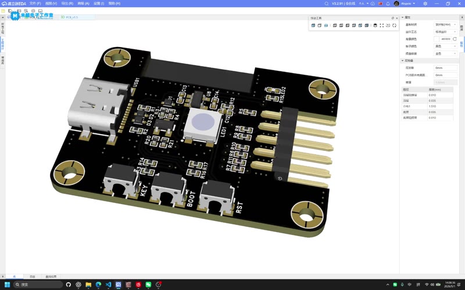Open the 高级 (A) menu
The width and height of the screenshot is (465, 290).
tap(83, 3)
